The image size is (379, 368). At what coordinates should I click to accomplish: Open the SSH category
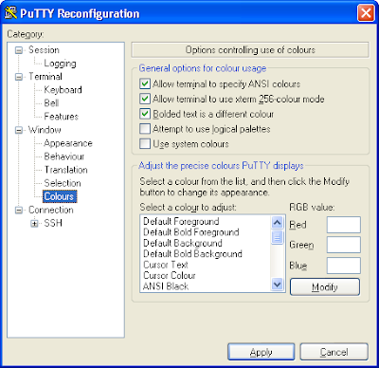pos(53,223)
